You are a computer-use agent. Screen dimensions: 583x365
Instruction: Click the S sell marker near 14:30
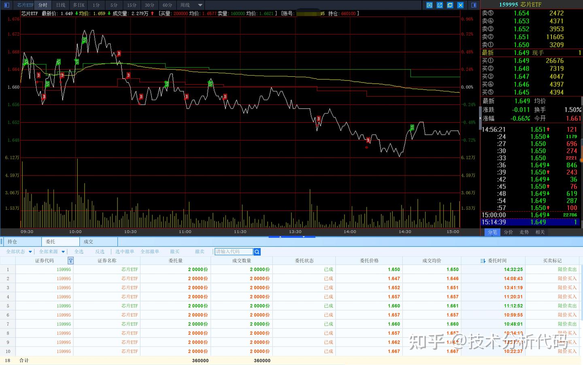tap(412, 128)
